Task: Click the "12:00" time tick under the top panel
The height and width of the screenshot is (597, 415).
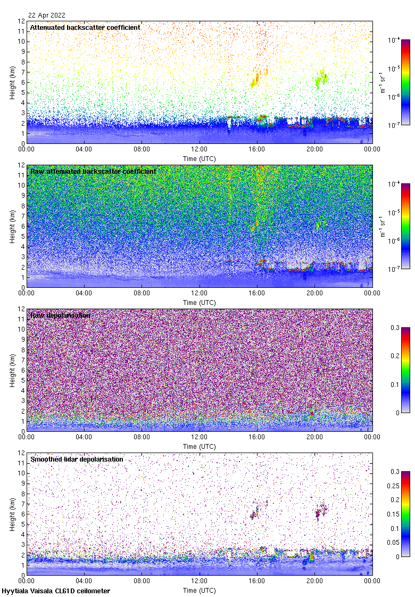Action: [x=199, y=149]
